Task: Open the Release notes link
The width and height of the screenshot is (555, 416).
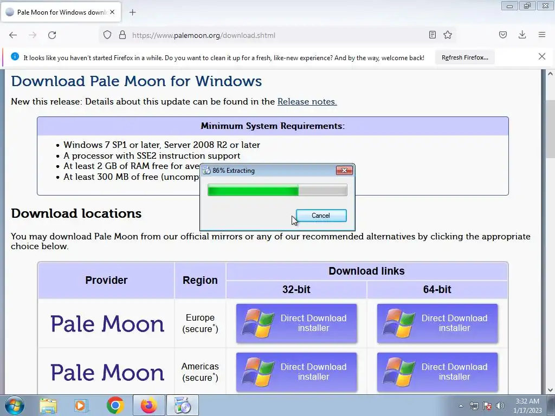Action: (x=307, y=101)
